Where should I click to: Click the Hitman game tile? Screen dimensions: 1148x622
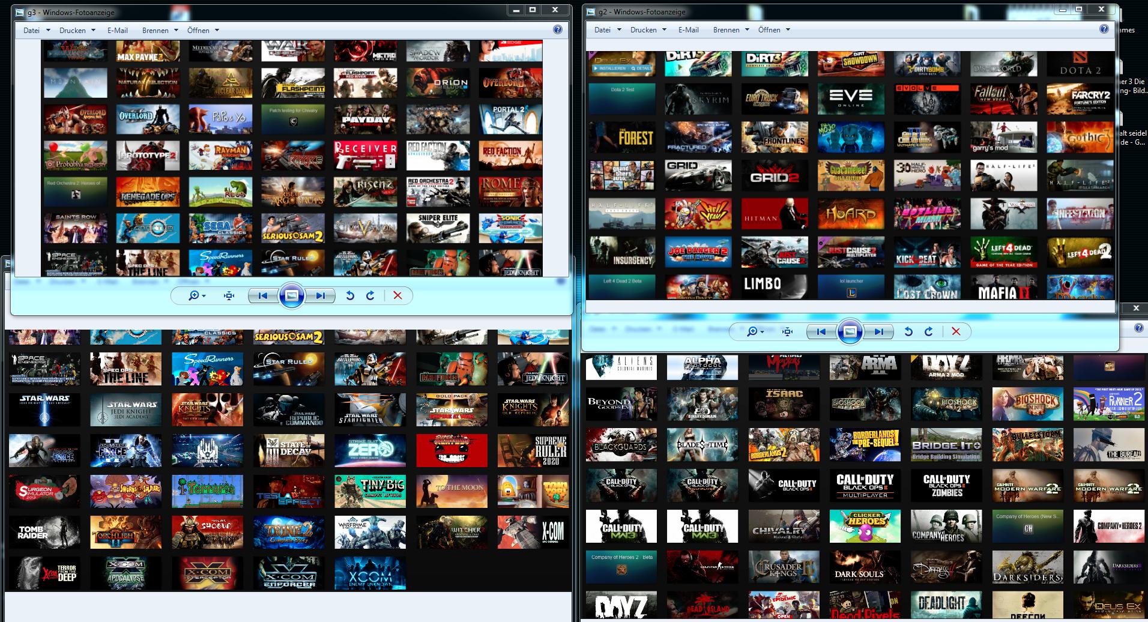point(775,214)
